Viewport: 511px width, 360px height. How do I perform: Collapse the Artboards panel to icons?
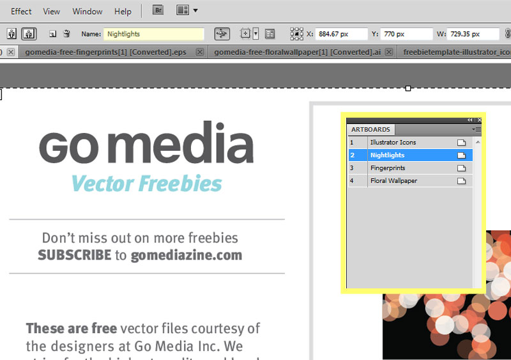469,120
